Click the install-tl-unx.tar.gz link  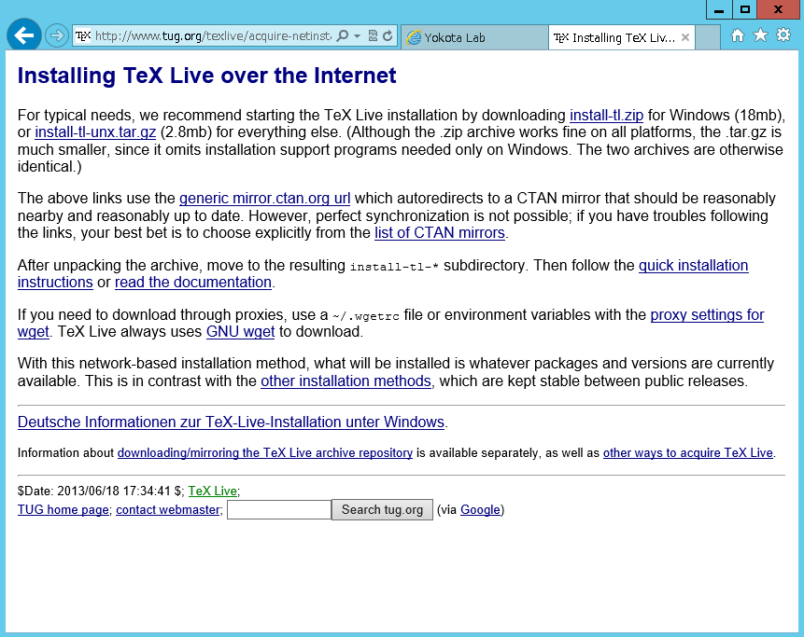coord(95,132)
